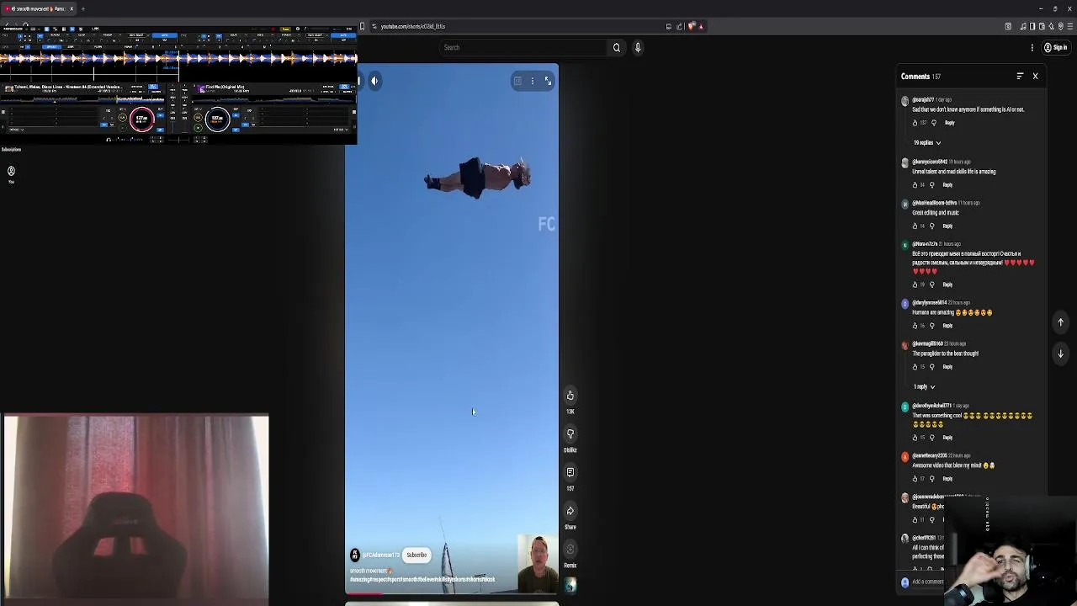Open the sound thumbnail below Remix

coord(570,584)
